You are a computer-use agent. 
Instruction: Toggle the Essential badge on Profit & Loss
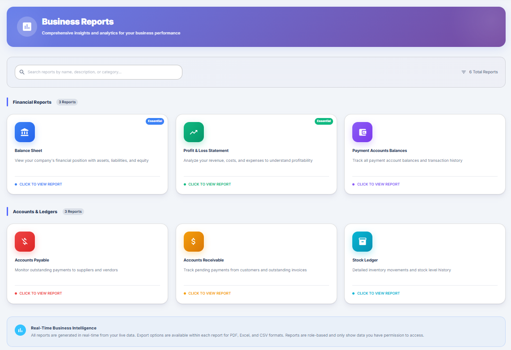(324, 121)
